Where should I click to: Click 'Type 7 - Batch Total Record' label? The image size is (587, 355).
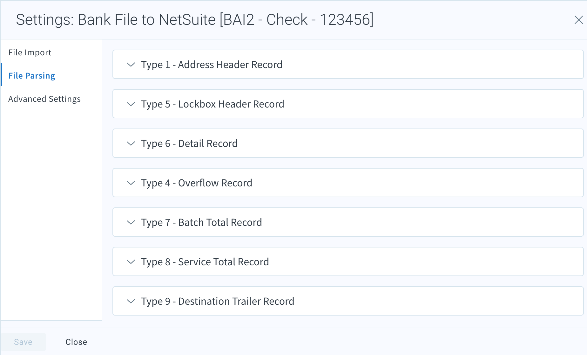tap(202, 222)
